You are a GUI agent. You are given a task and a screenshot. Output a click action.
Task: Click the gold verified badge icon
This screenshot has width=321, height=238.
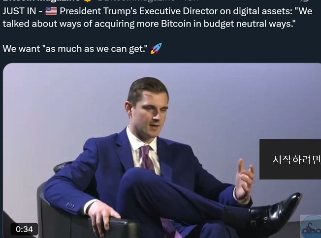click(x=88, y=0)
